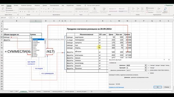Screen dimensions: 174x97
Task: Click collapse-dialog icon beside Диапазон field
Action: tap(146, 65)
